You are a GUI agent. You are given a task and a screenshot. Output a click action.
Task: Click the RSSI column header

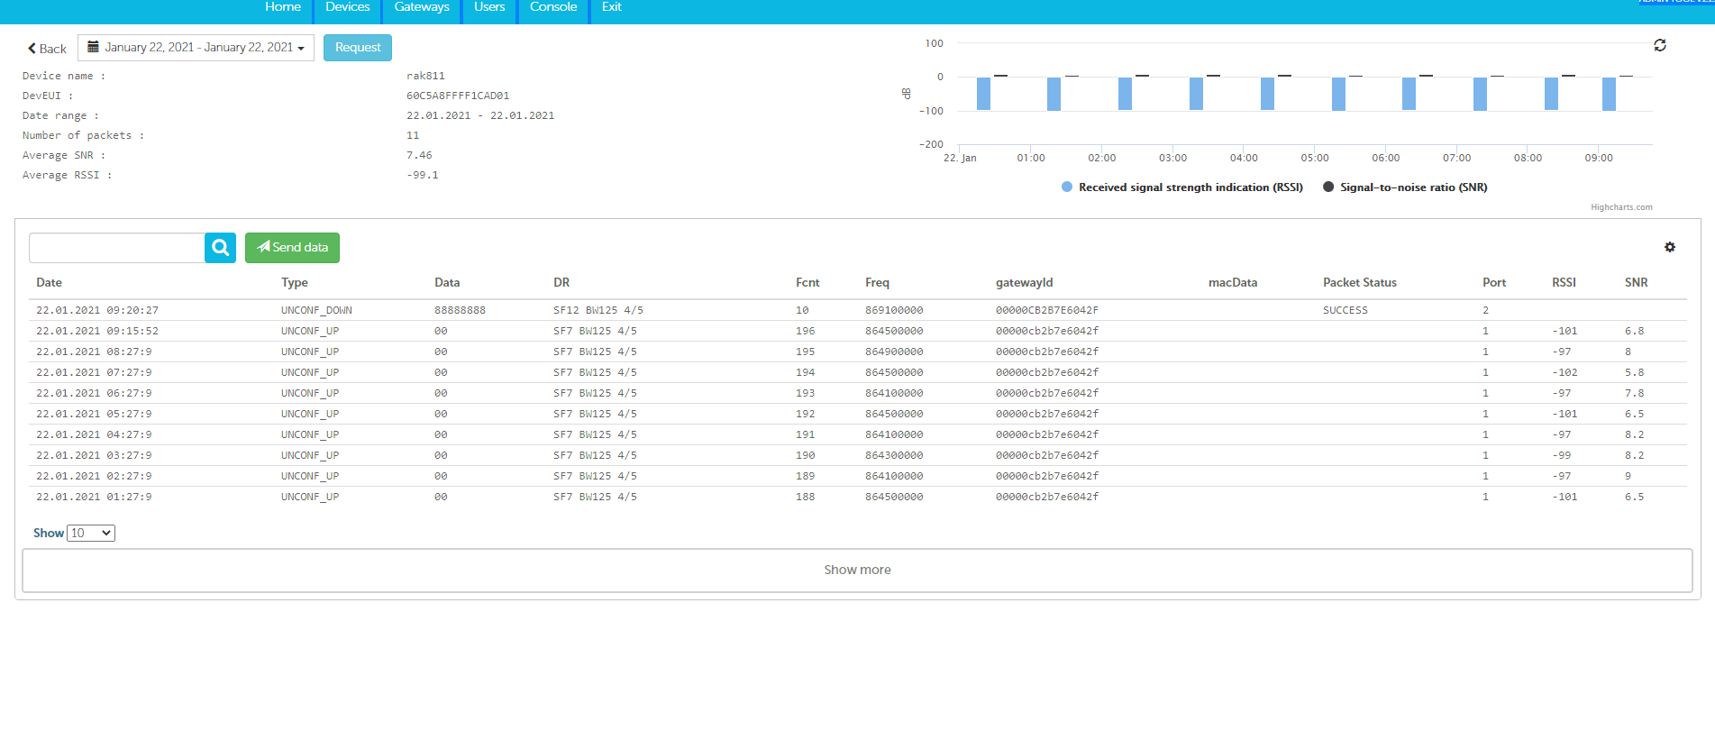pos(1564,283)
